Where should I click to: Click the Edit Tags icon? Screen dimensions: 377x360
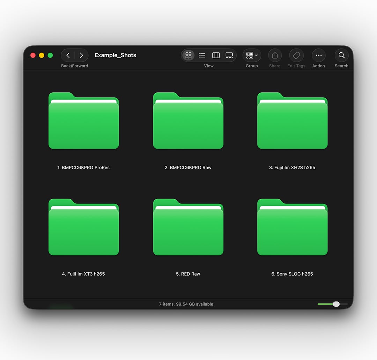(296, 55)
